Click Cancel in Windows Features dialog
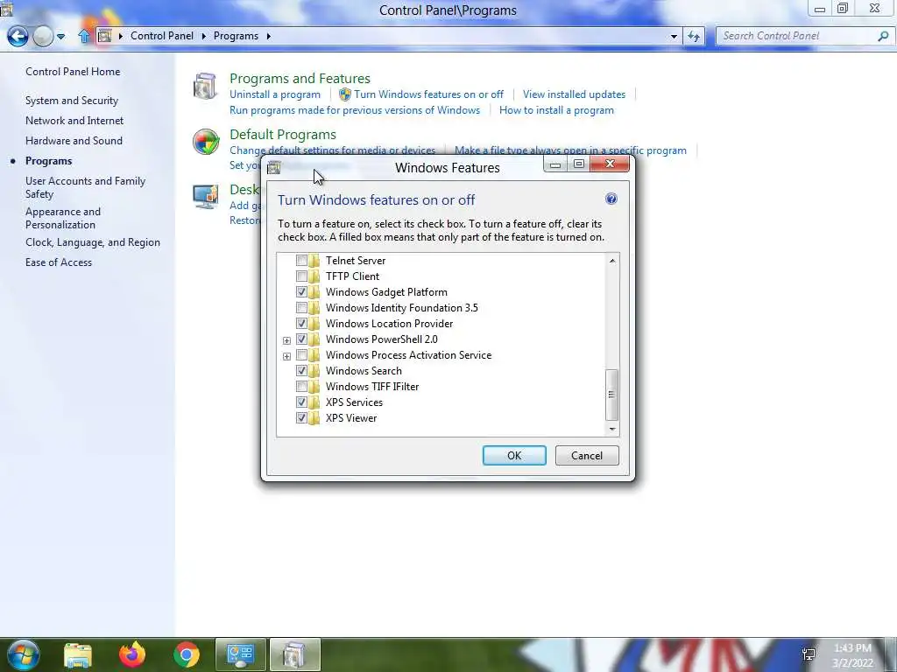The image size is (897, 672). coord(587,455)
